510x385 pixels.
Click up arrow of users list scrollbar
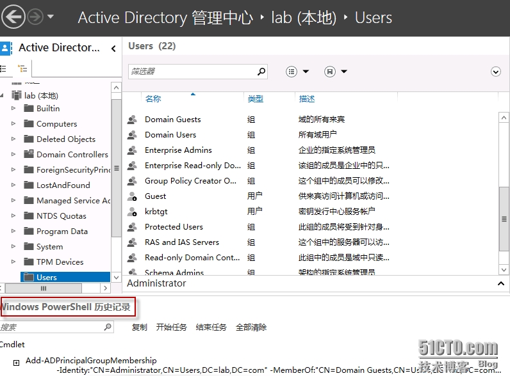(504, 118)
